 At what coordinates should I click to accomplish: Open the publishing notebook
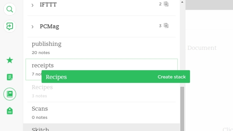102,48
